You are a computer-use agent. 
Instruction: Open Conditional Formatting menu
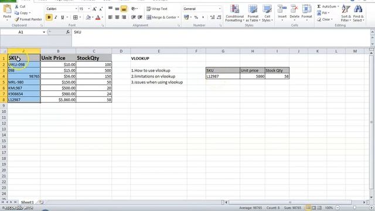click(x=234, y=13)
